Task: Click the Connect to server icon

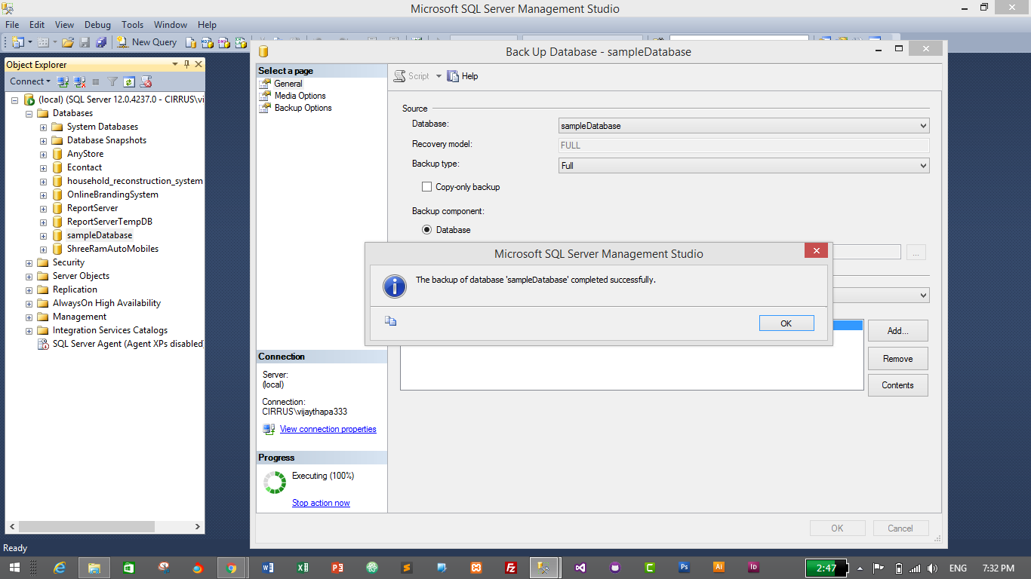Action: [x=62, y=81]
